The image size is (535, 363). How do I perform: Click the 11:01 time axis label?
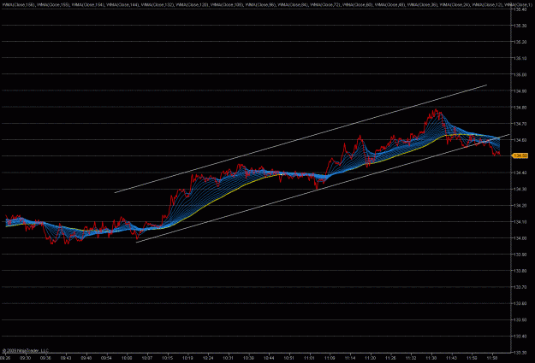click(309, 358)
